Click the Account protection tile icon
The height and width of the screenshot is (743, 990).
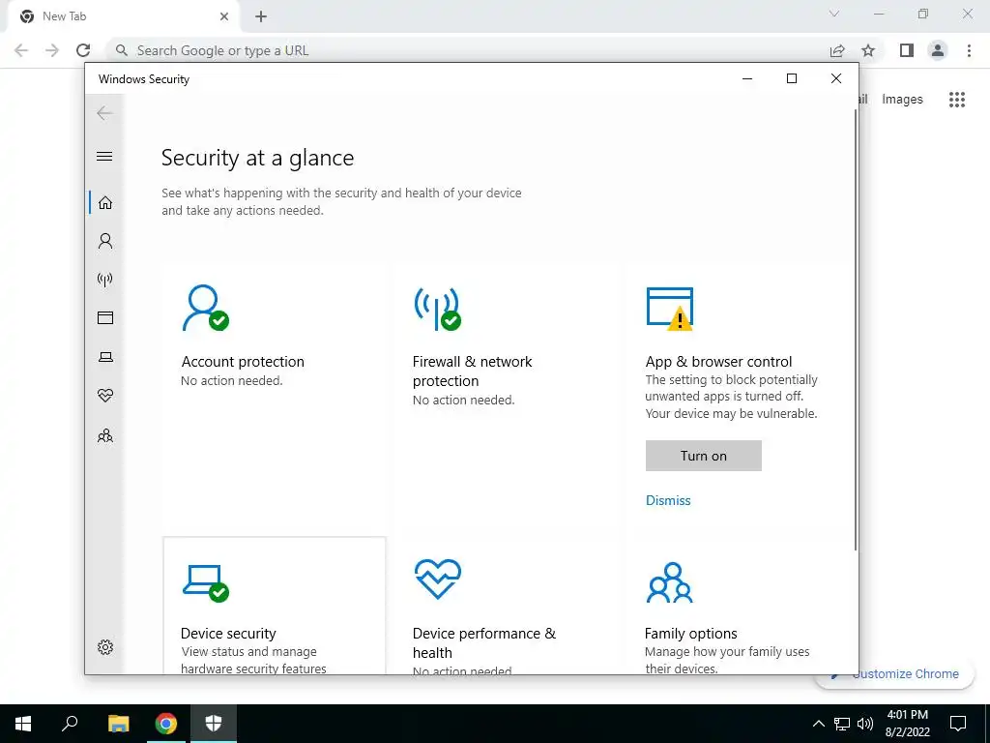tap(205, 308)
